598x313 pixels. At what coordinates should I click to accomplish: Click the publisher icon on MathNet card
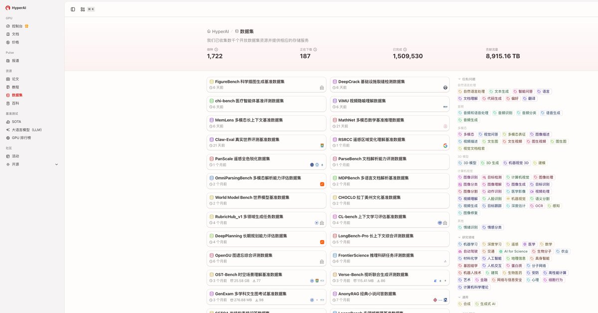(x=445, y=126)
